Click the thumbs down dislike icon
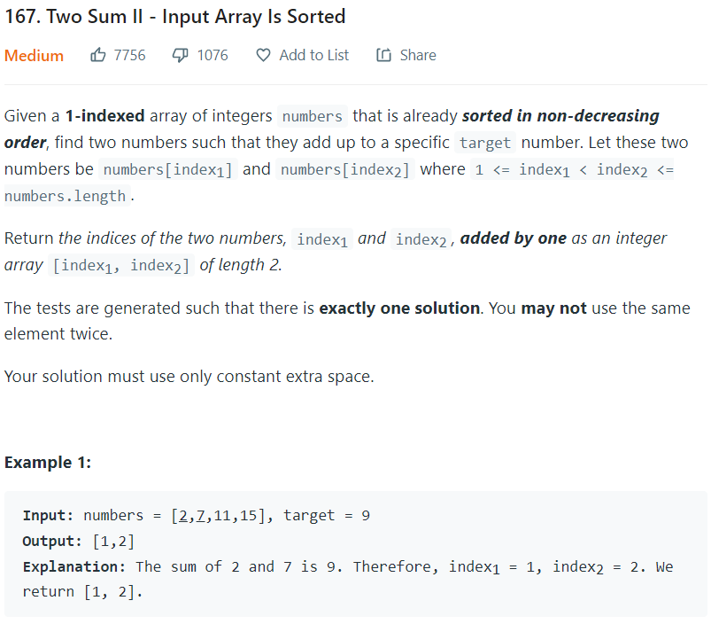This screenshot has width=711, height=624. pyautogui.click(x=180, y=55)
